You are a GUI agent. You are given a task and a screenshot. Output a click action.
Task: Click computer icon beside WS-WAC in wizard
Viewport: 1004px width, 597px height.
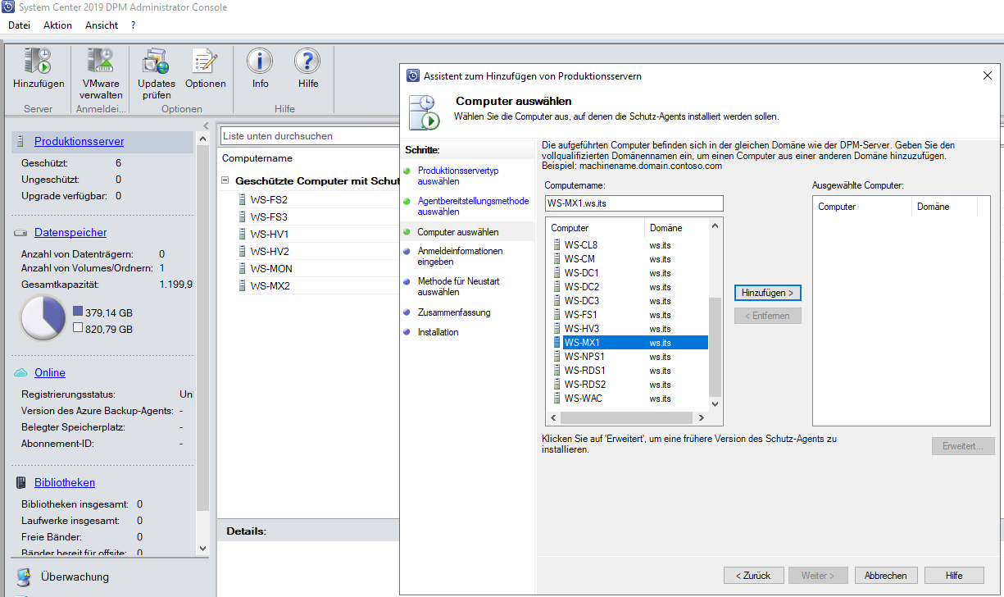[x=557, y=398]
